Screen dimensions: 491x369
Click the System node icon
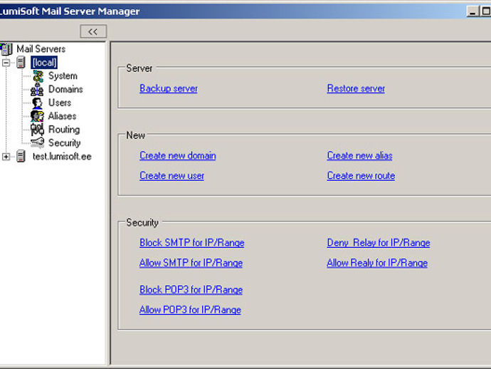pyautogui.click(x=38, y=76)
